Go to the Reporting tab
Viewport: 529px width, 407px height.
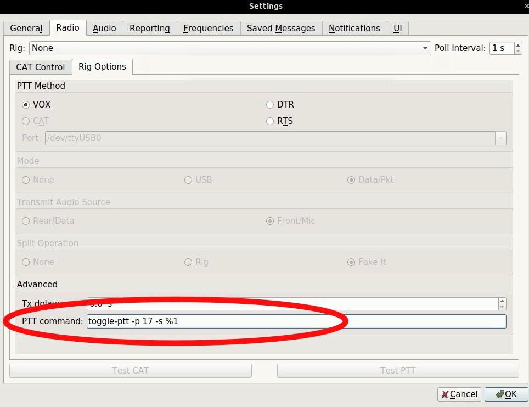point(149,29)
